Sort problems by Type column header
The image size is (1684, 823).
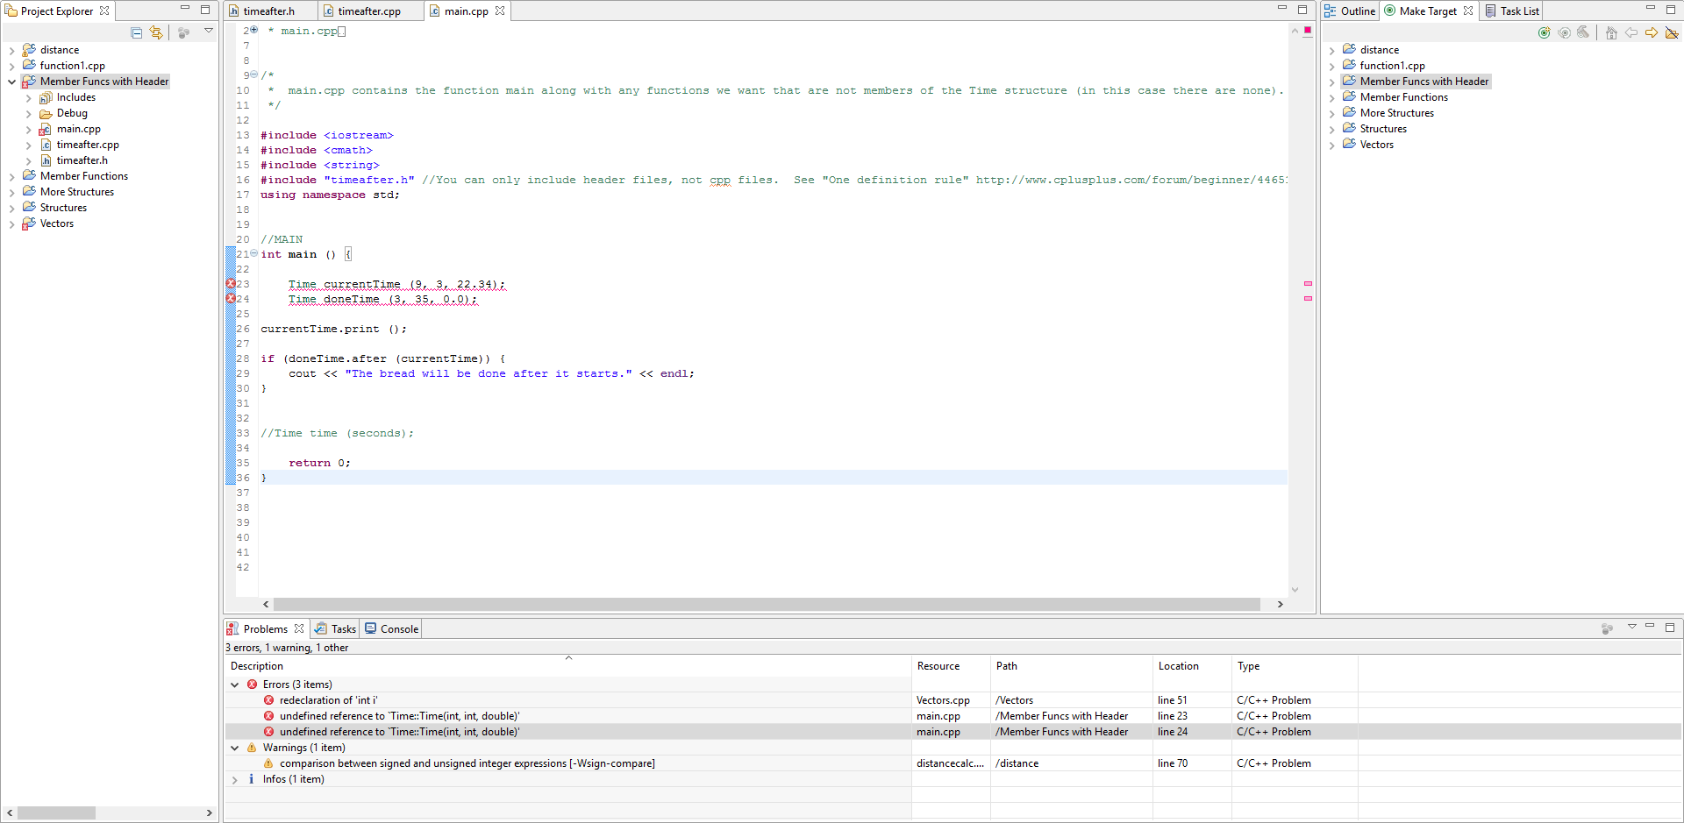coord(1295,666)
